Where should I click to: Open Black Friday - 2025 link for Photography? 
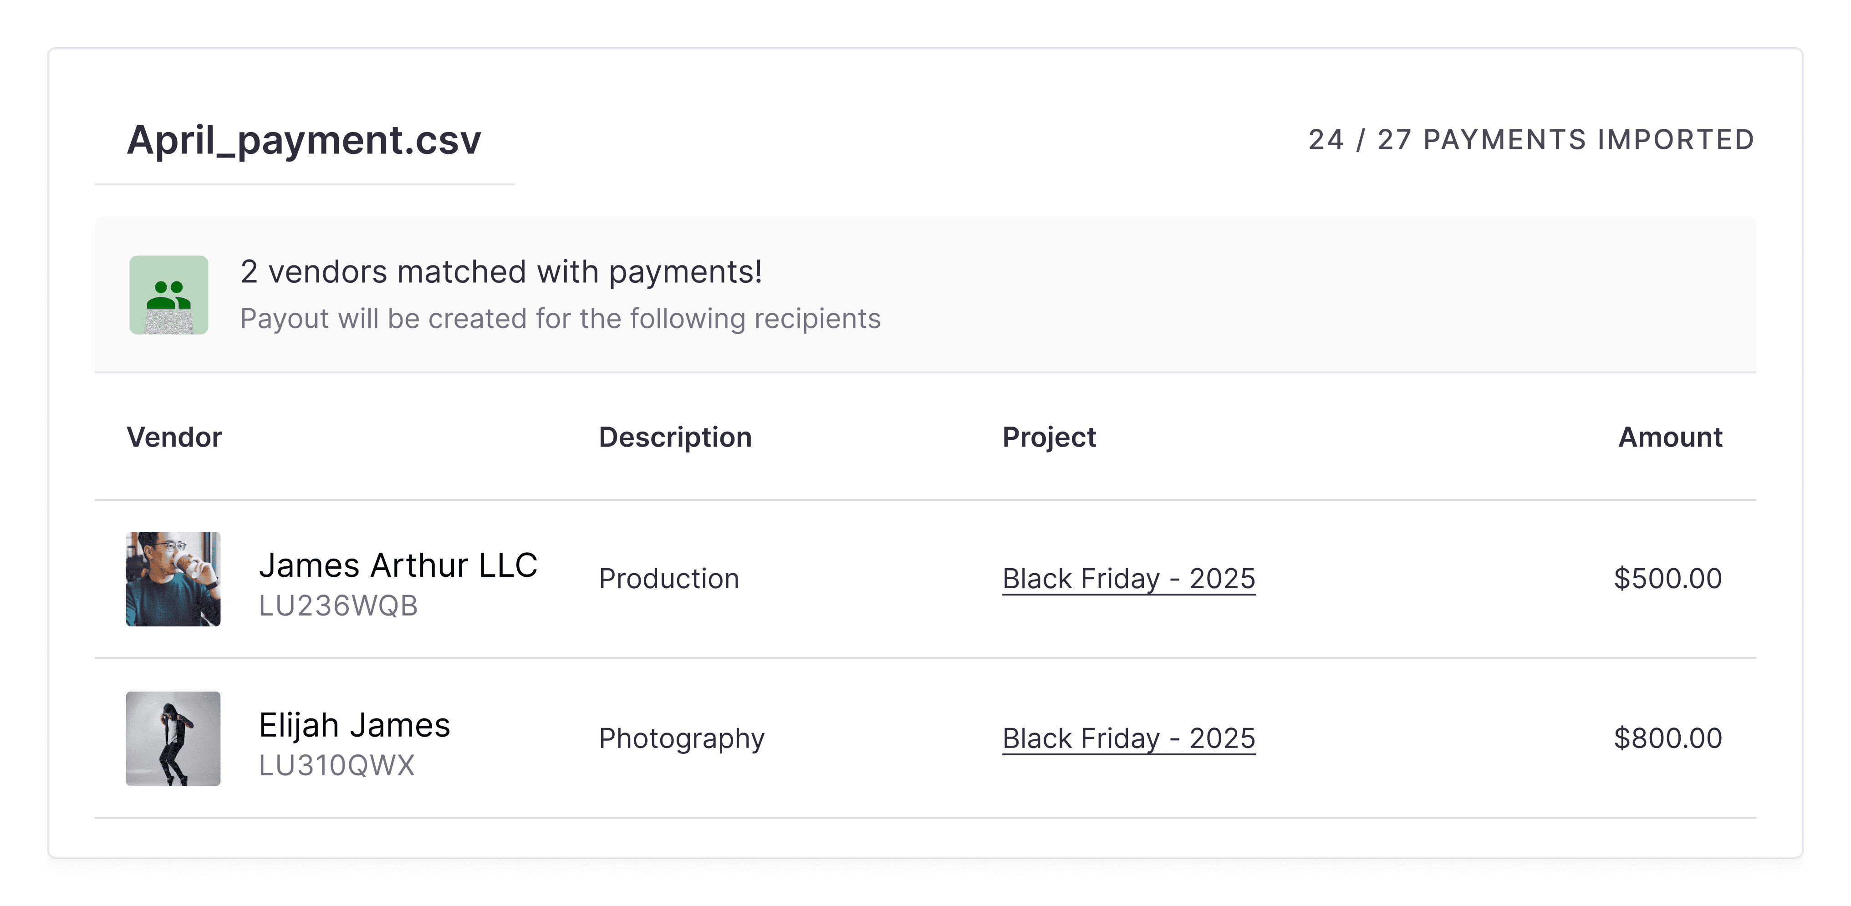tap(1129, 738)
